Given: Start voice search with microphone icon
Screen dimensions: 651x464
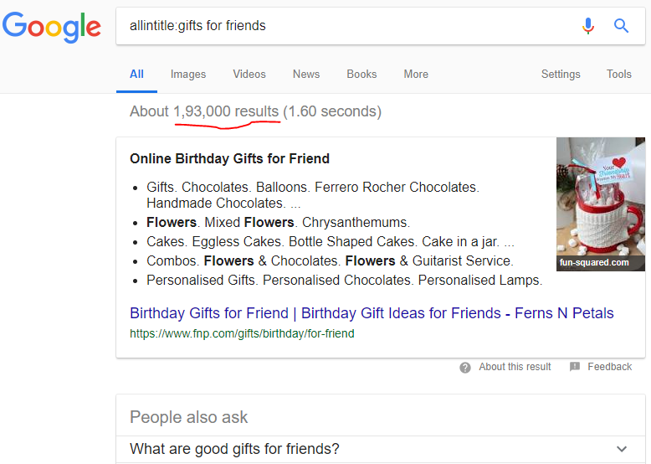Looking at the screenshot, I should point(588,26).
